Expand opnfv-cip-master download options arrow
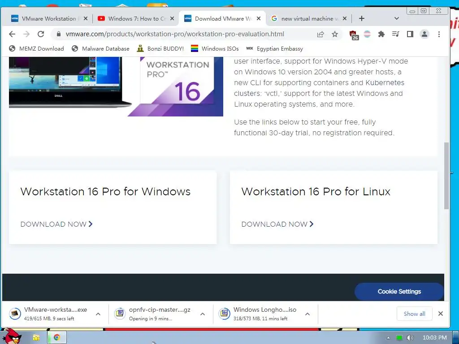 pyautogui.click(x=203, y=314)
